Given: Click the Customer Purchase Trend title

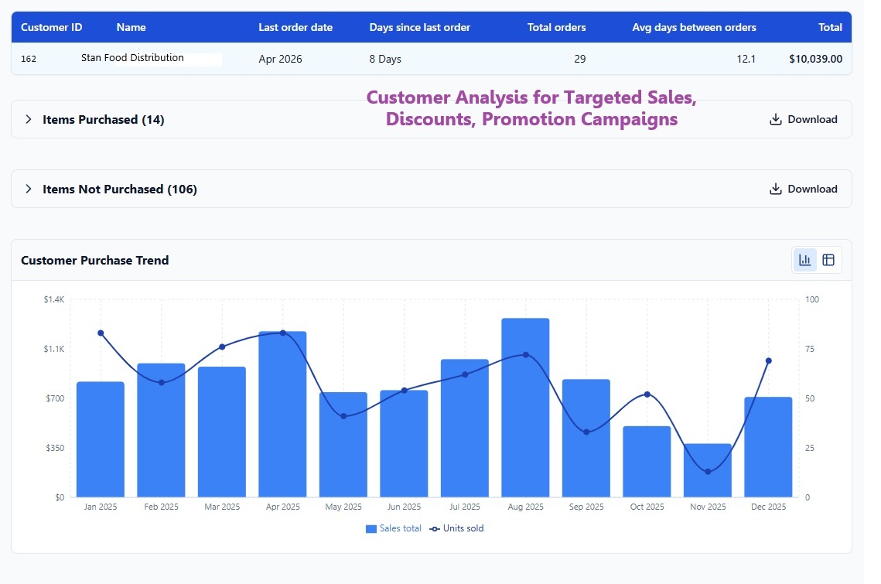Looking at the screenshot, I should 95,260.
